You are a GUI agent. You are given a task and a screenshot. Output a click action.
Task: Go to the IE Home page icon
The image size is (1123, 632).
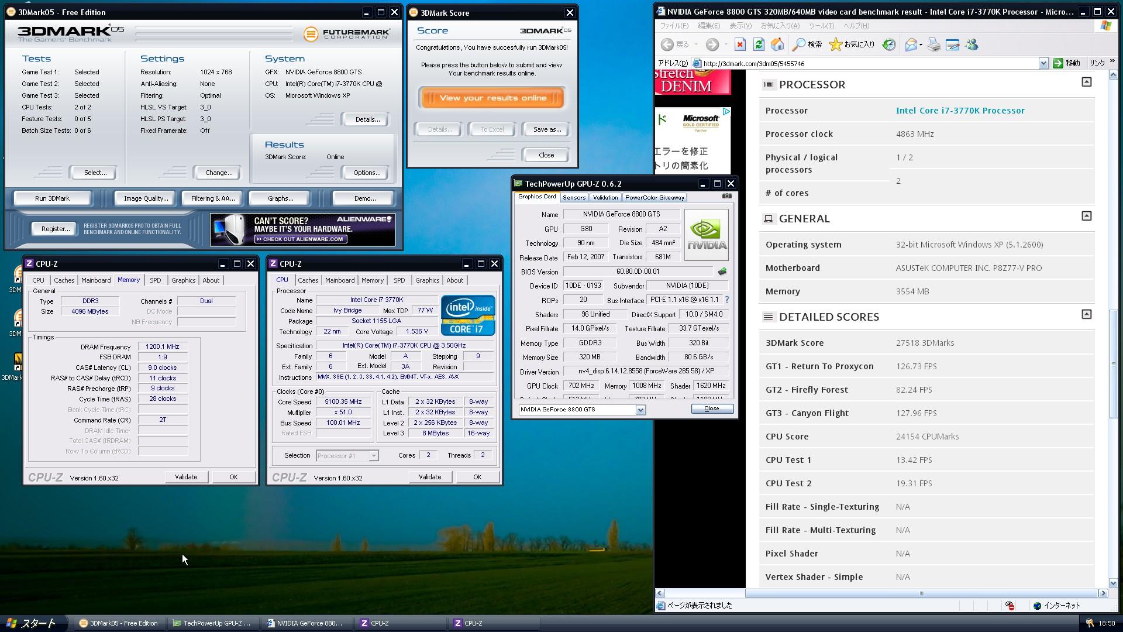[777, 44]
